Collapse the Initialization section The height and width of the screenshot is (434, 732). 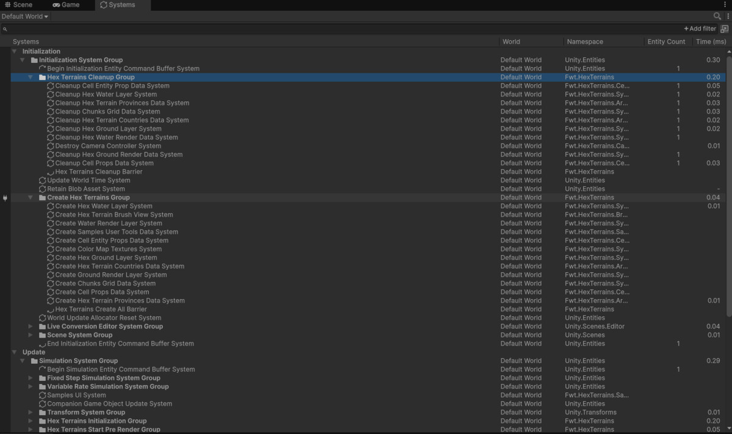(x=14, y=52)
